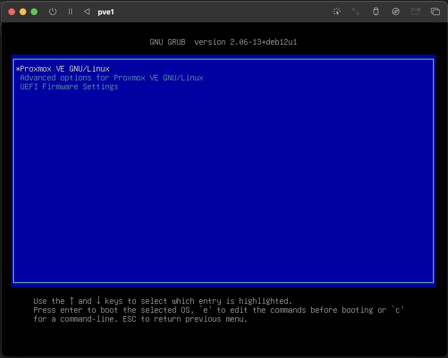Click the 'ESC to return previous menu' line
The width and height of the screenshot is (448, 358).
(140, 319)
